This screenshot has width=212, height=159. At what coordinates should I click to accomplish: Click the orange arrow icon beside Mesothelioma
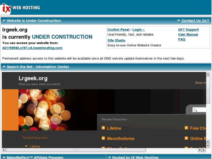pos(103,138)
